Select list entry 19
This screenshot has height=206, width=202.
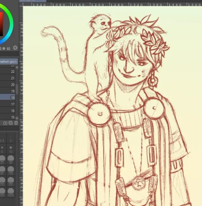[7, 91]
